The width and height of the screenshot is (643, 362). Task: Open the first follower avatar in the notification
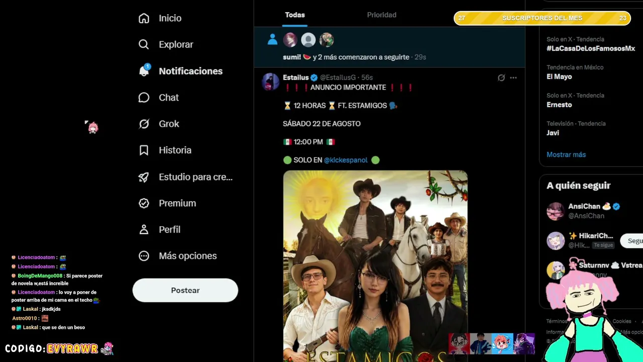click(290, 40)
